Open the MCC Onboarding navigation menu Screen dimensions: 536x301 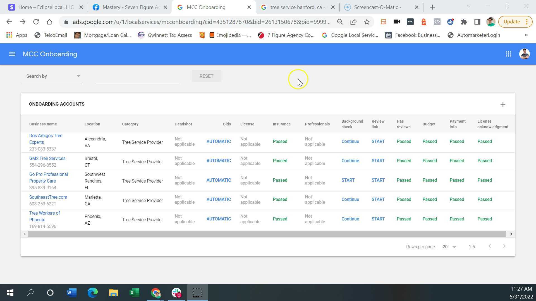point(12,54)
